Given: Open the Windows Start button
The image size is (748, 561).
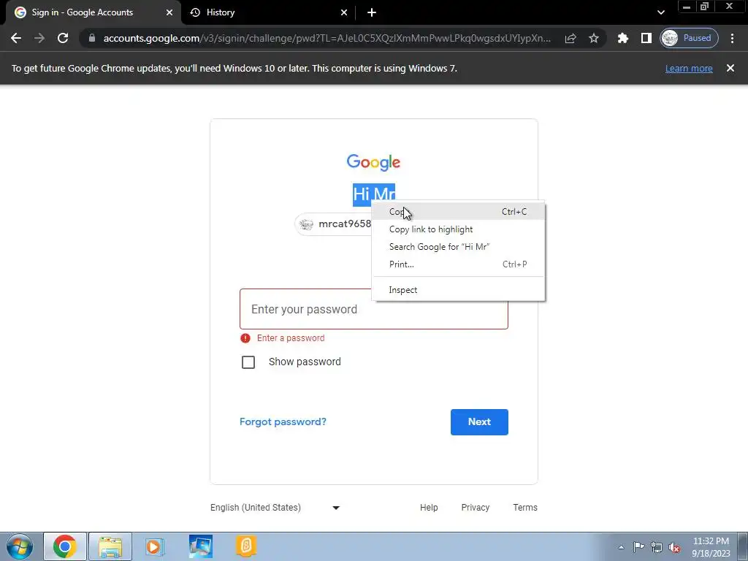Looking at the screenshot, I should (19, 546).
